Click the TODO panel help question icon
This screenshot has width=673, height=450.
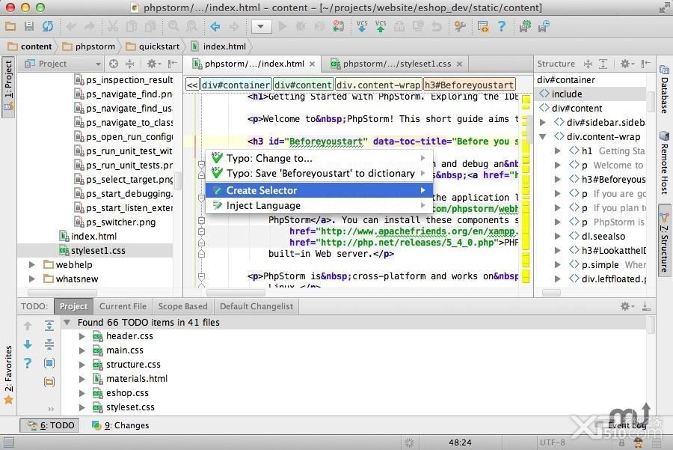[x=28, y=363]
